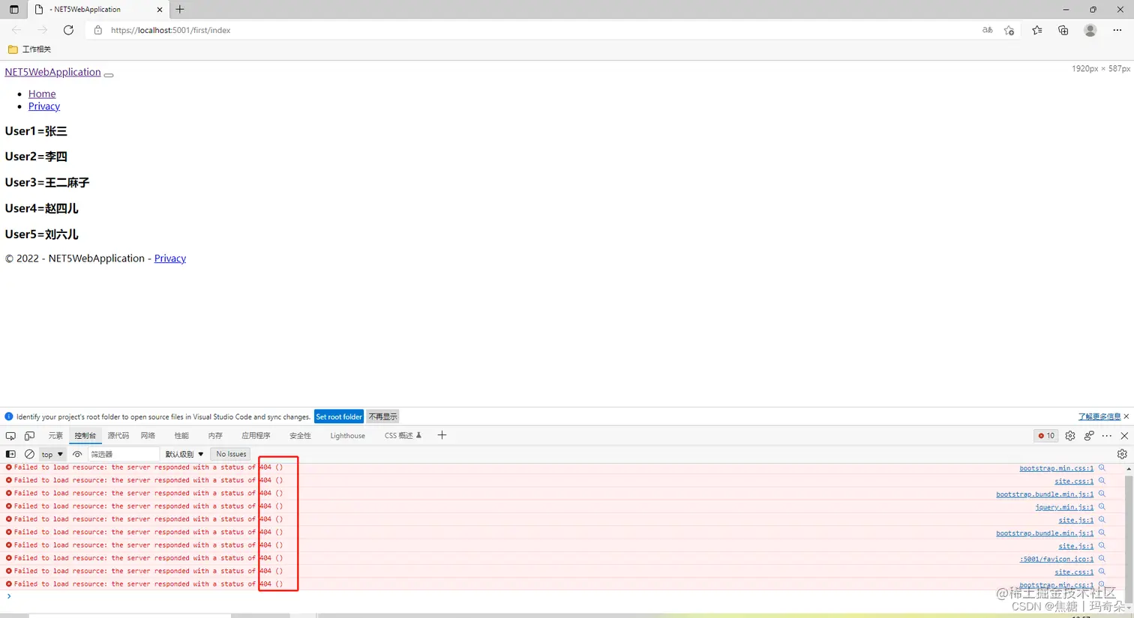Viewport: 1134px width, 618px height.
Task: Close the DevTools panel
Action: click(1124, 436)
